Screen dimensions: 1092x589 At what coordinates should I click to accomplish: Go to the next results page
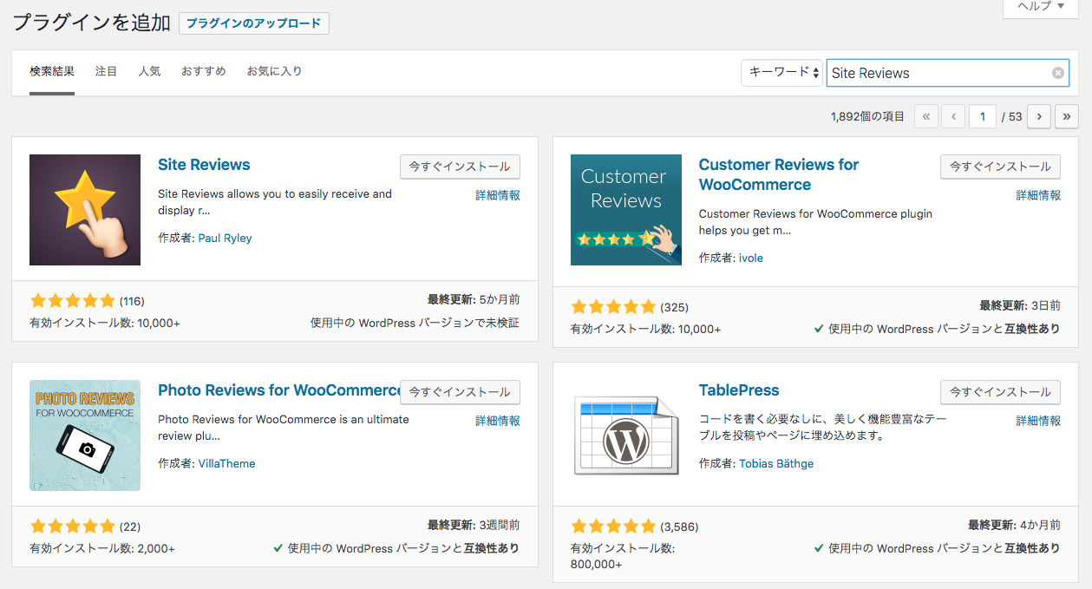(1040, 116)
